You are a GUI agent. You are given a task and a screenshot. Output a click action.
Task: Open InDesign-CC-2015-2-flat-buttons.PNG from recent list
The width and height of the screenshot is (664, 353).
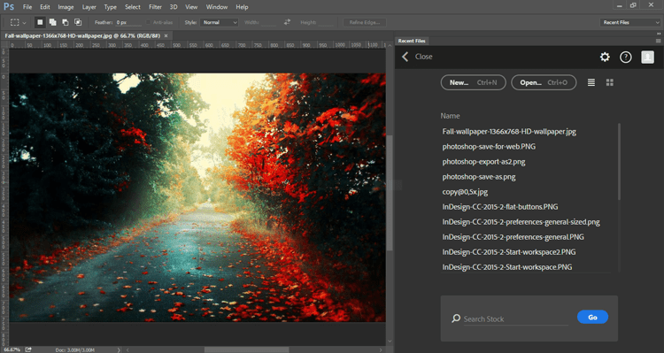click(499, 207)
